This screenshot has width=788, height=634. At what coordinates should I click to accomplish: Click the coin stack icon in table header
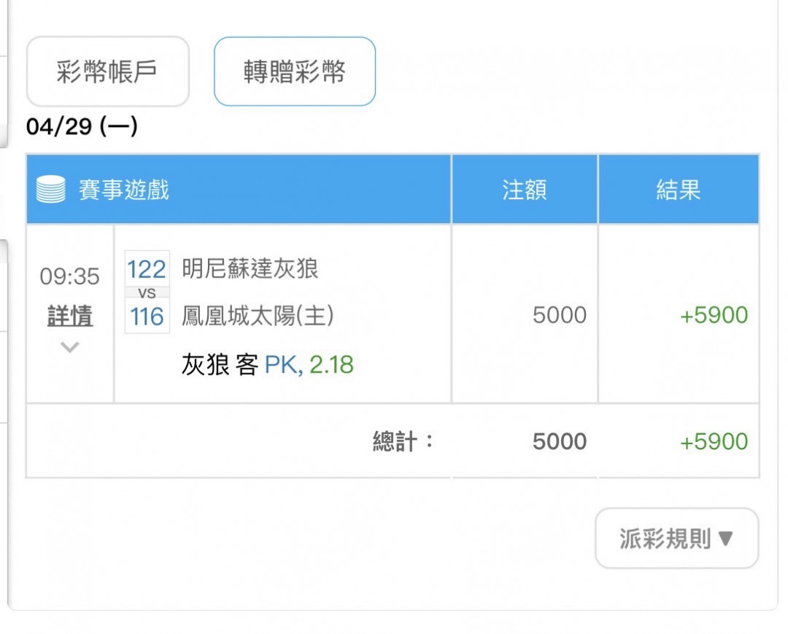coord(51,190)
